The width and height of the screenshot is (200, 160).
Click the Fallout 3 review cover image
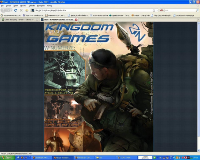click(65, 73)
